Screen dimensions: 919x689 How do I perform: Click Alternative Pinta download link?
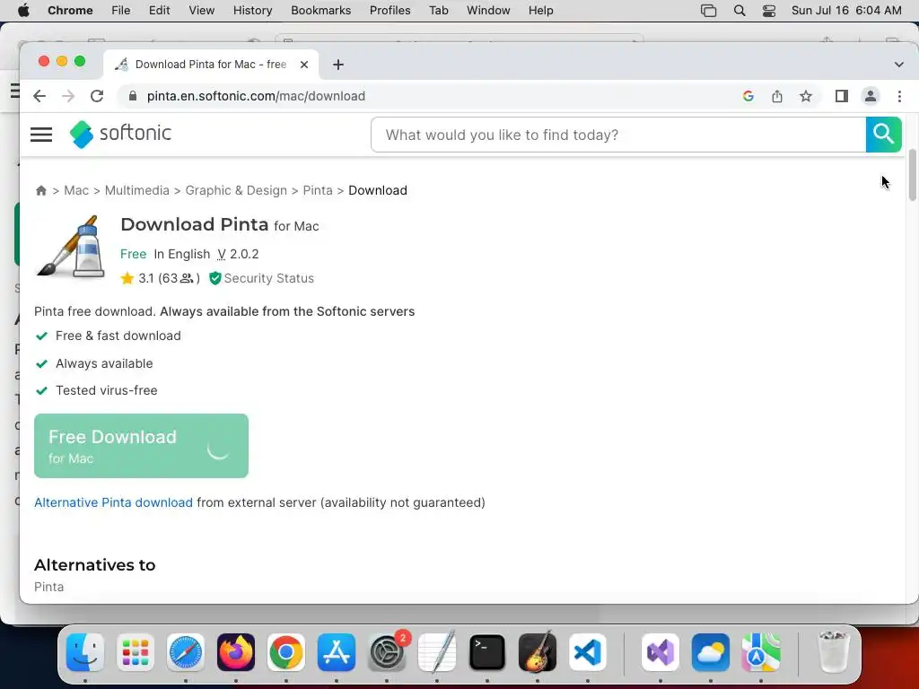click(113, 502)
